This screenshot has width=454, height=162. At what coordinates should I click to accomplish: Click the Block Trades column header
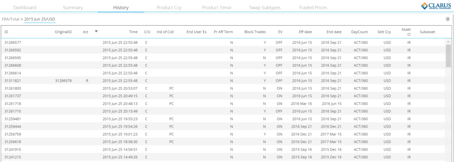(255, 32)
